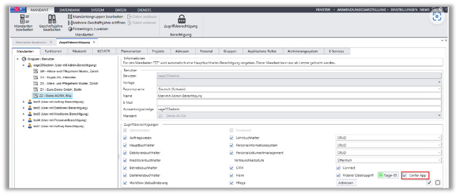Click the Geschäftsjahre bearbeiten binders icon
Screen dimensions: 458x195
52,19
